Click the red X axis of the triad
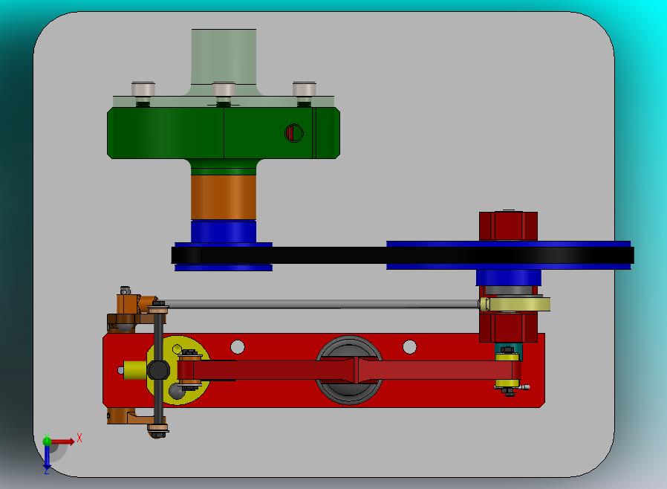The width and height of the screenshot is (667, 489). click(x=62, y=441)
